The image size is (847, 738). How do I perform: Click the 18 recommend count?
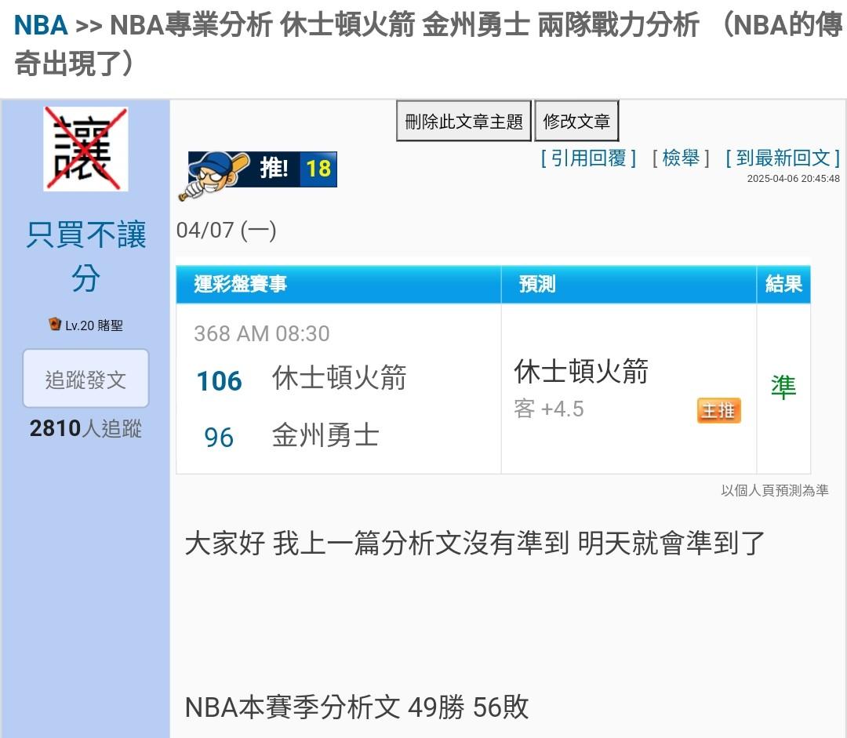pyautogui.click(x=318, y=169)
